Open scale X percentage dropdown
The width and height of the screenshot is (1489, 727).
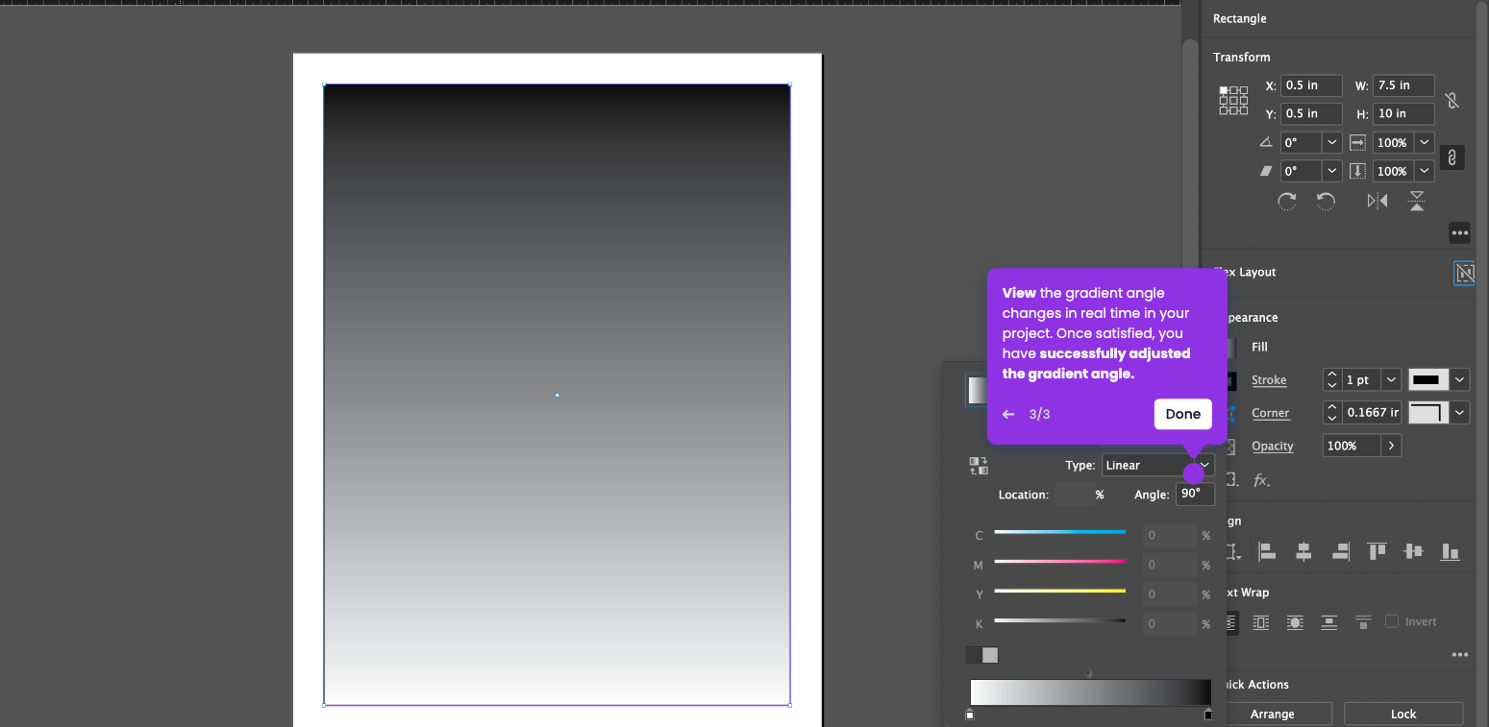[x=1425, y=142]
